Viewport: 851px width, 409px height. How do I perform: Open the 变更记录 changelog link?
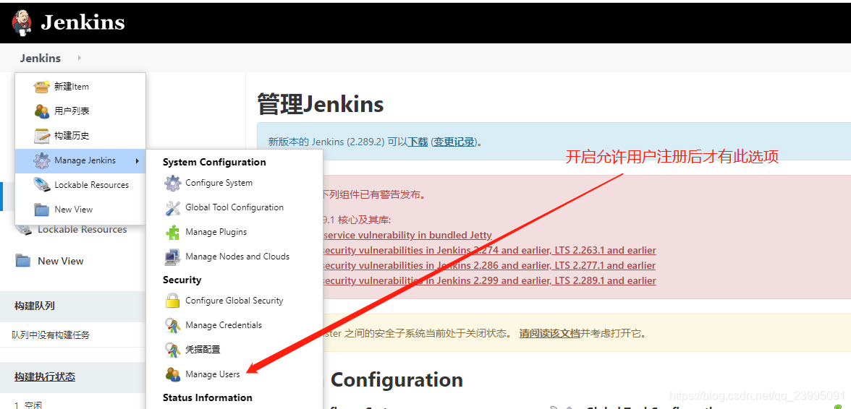click(x=454, y=142)
